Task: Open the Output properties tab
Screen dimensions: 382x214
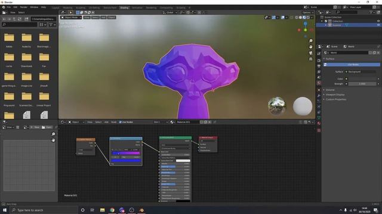Action: (x=319, y=66)
